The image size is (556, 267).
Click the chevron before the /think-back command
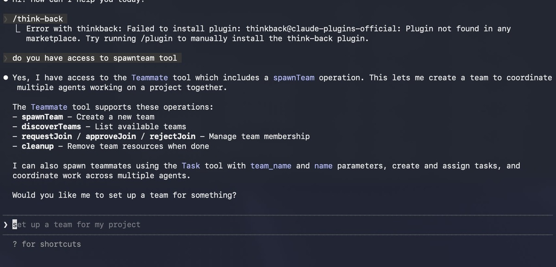[x=5, y=19]
